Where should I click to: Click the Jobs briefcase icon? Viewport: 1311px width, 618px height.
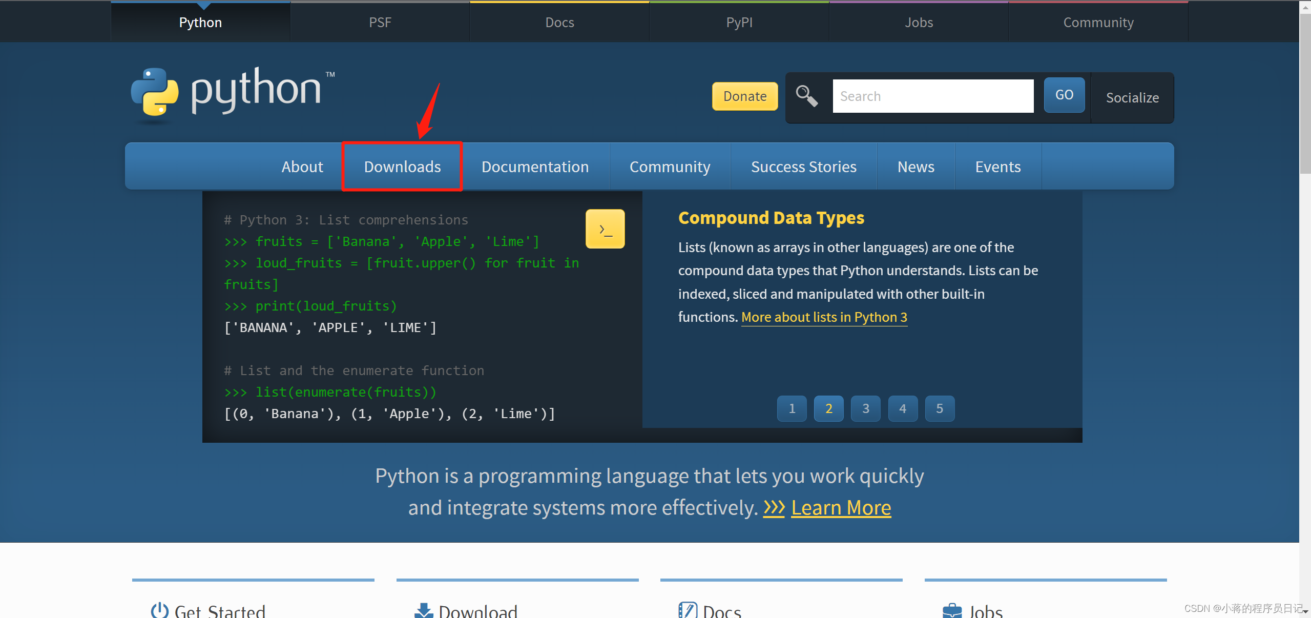coord(952,610)
